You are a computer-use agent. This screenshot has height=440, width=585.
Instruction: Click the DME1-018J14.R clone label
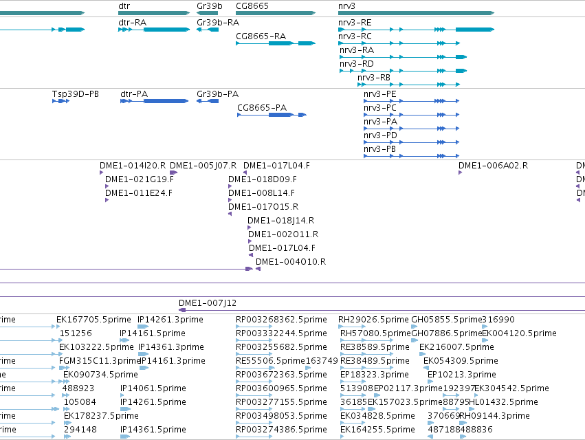coord(281,221)
